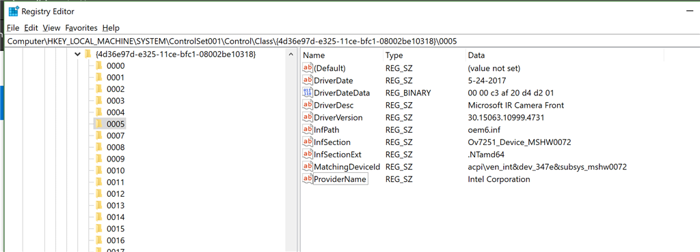
Task: Click the tree pane vertical scrollbar track
Action: pos(291,155)
